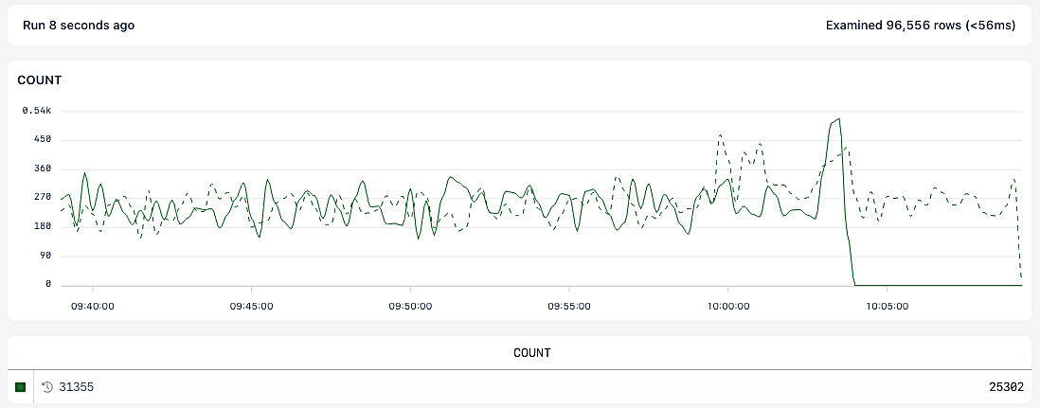
Task: Select the 31355 value in results row
Action: tap(77, 387)
